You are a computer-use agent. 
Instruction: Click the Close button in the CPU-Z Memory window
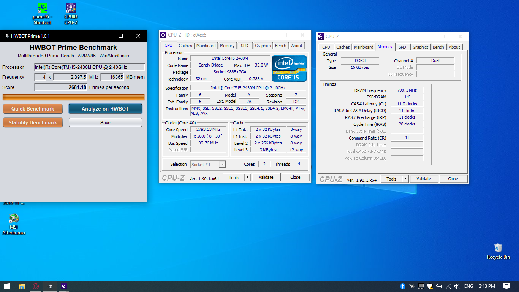pyautogui.click(x=453, y=179)
